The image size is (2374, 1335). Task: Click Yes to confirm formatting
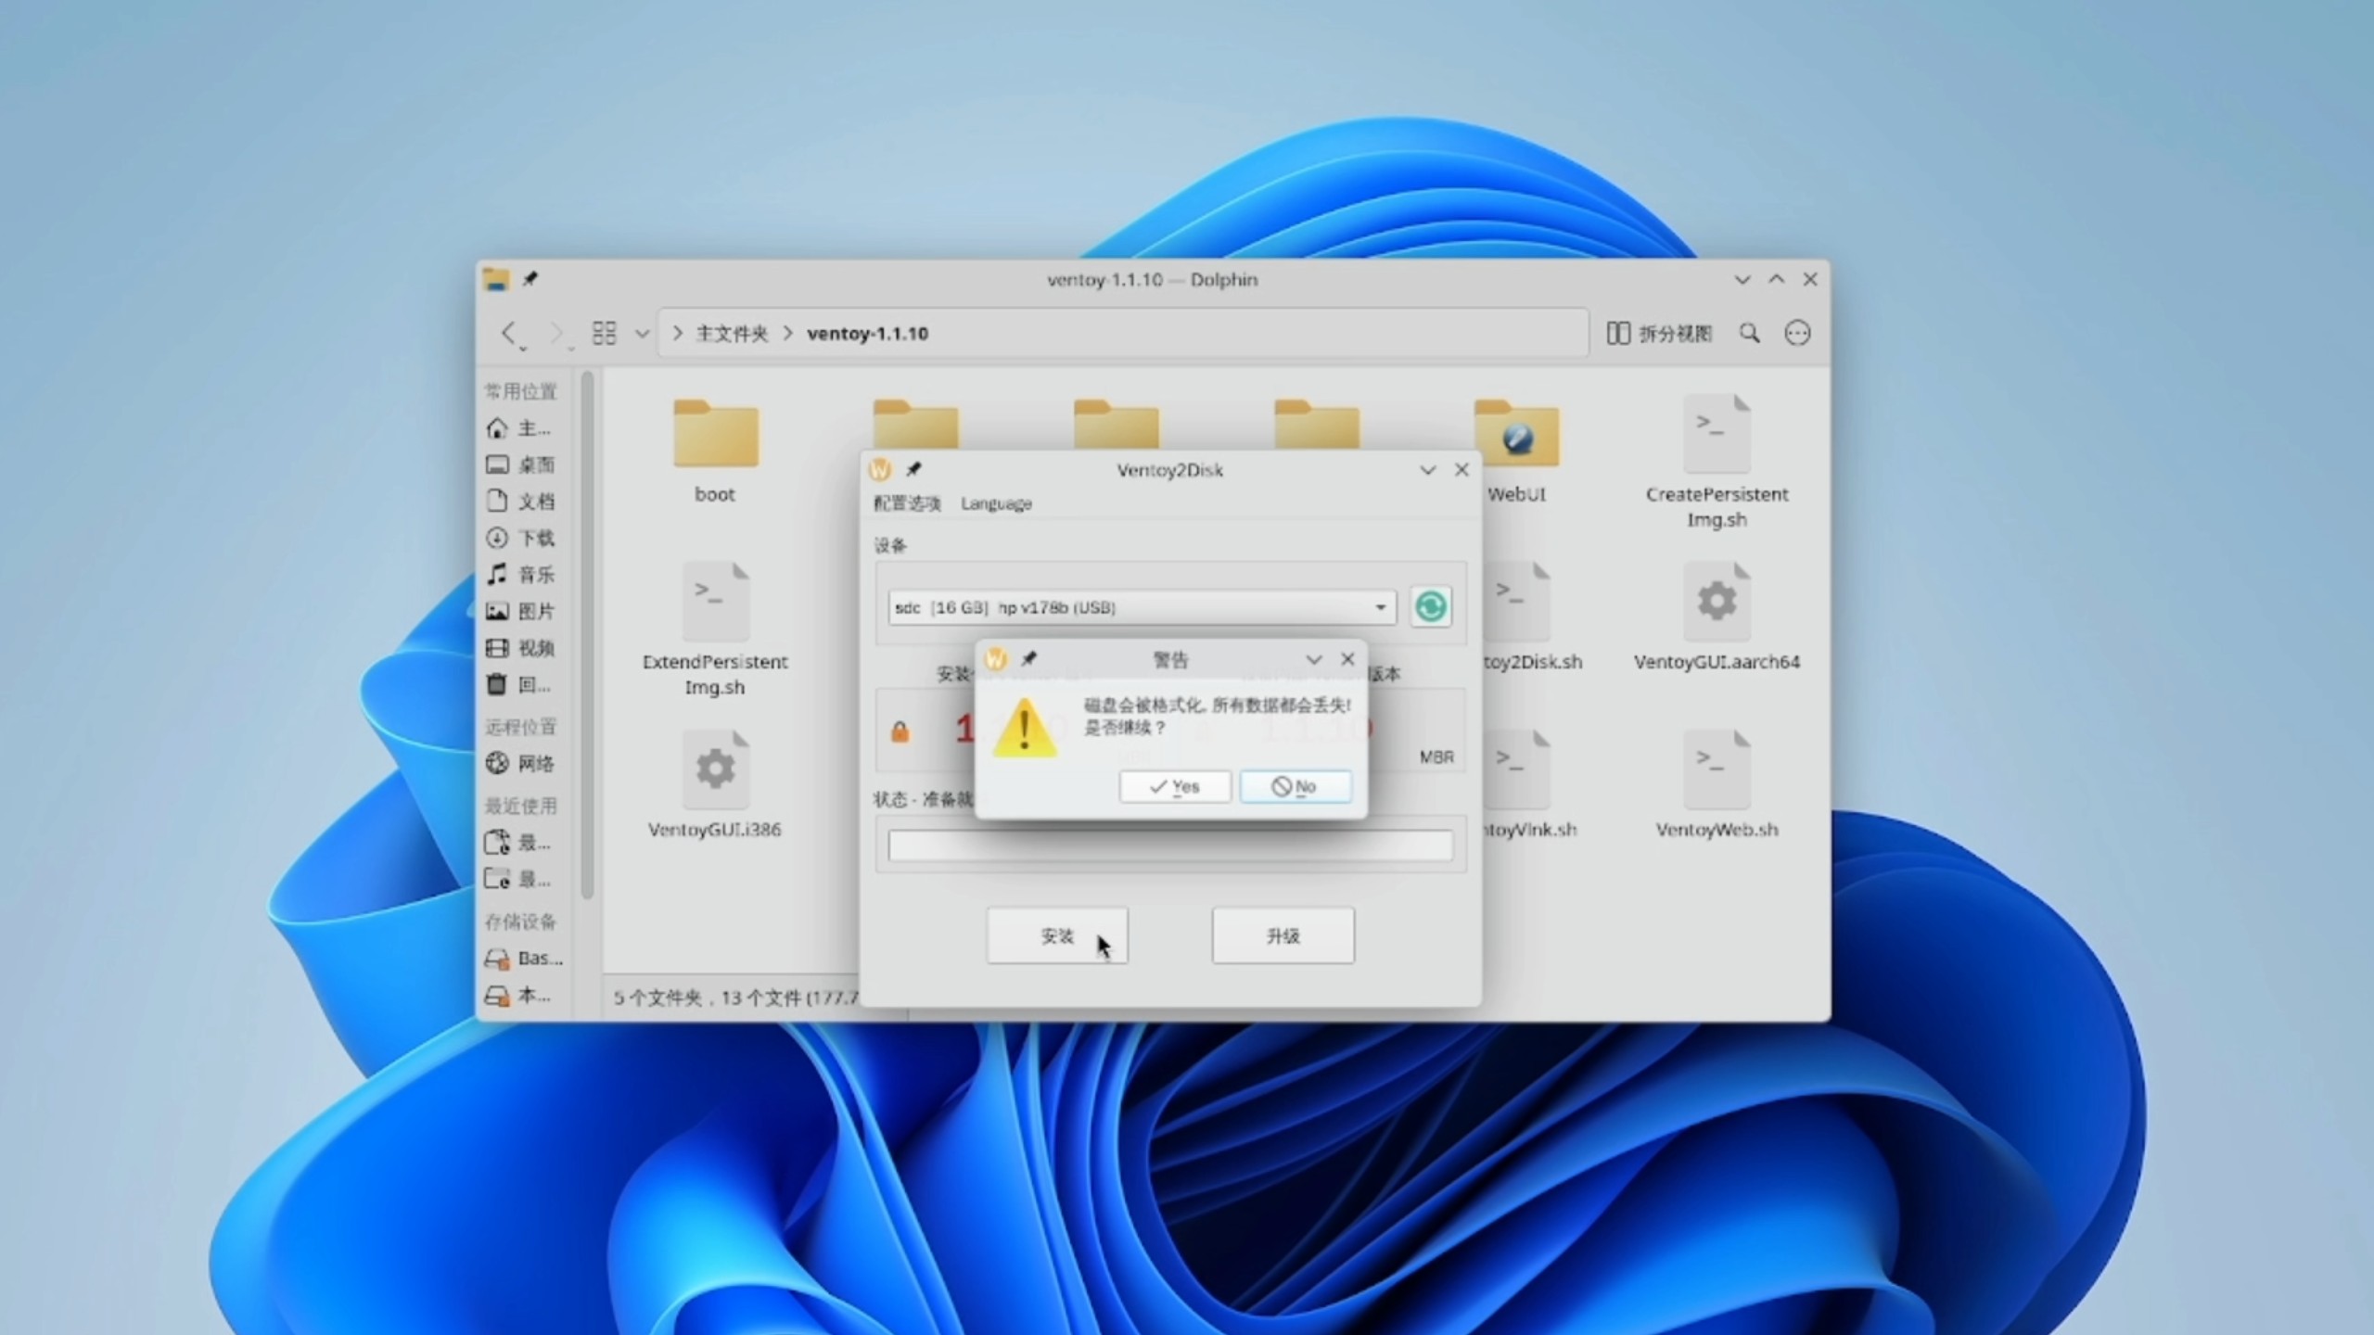(x=1175, y=787)
